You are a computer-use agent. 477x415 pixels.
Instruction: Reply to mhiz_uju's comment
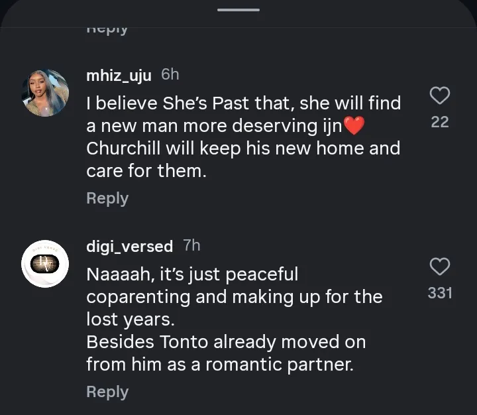coord(107,198)
